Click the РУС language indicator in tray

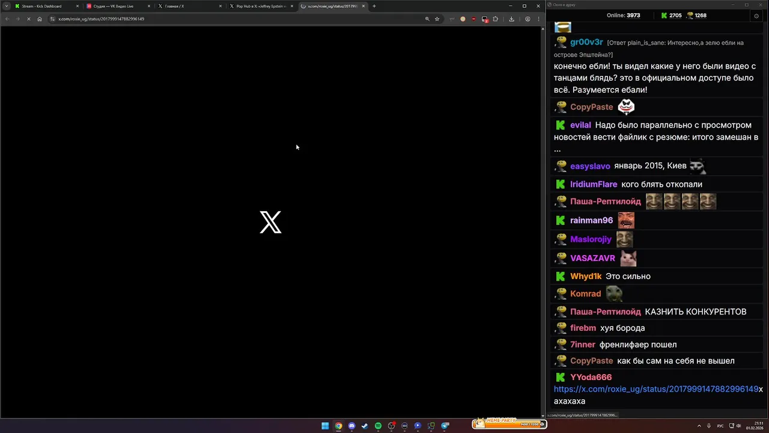(x=720, y=426)
